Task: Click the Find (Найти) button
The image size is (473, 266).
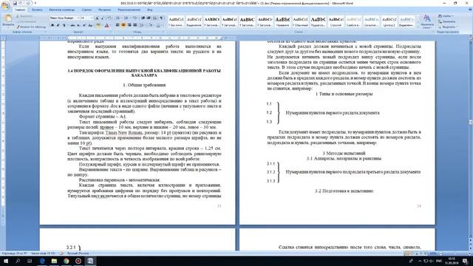Action: 446,16
